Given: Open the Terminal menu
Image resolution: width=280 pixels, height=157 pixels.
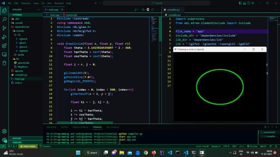Looking at the screenshot, I should click(59, 3).
